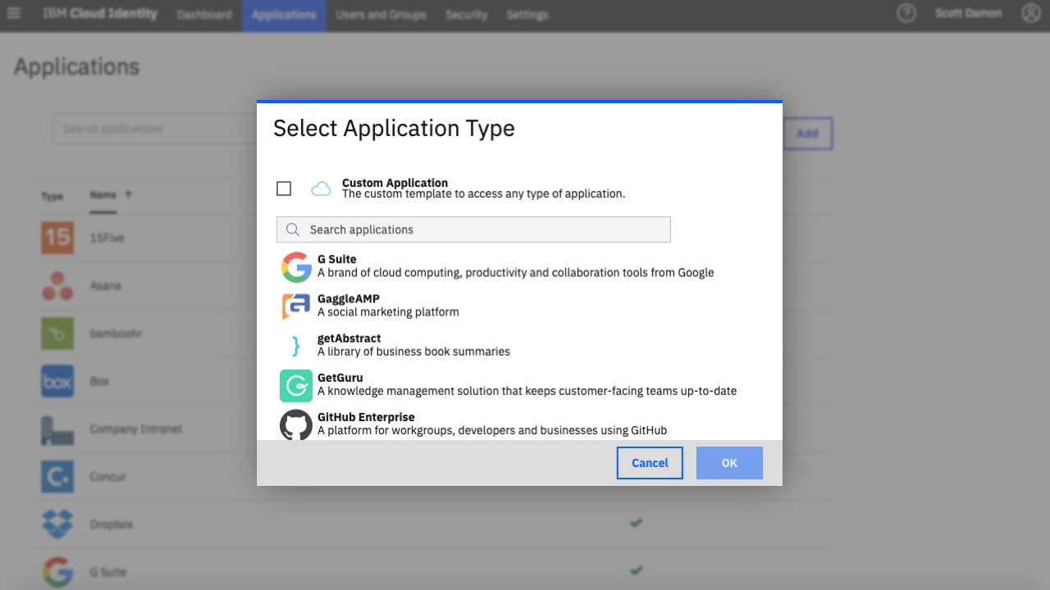Click the Name column header
This screenshot has width=1050, height=590.
[x=103, y=195]
